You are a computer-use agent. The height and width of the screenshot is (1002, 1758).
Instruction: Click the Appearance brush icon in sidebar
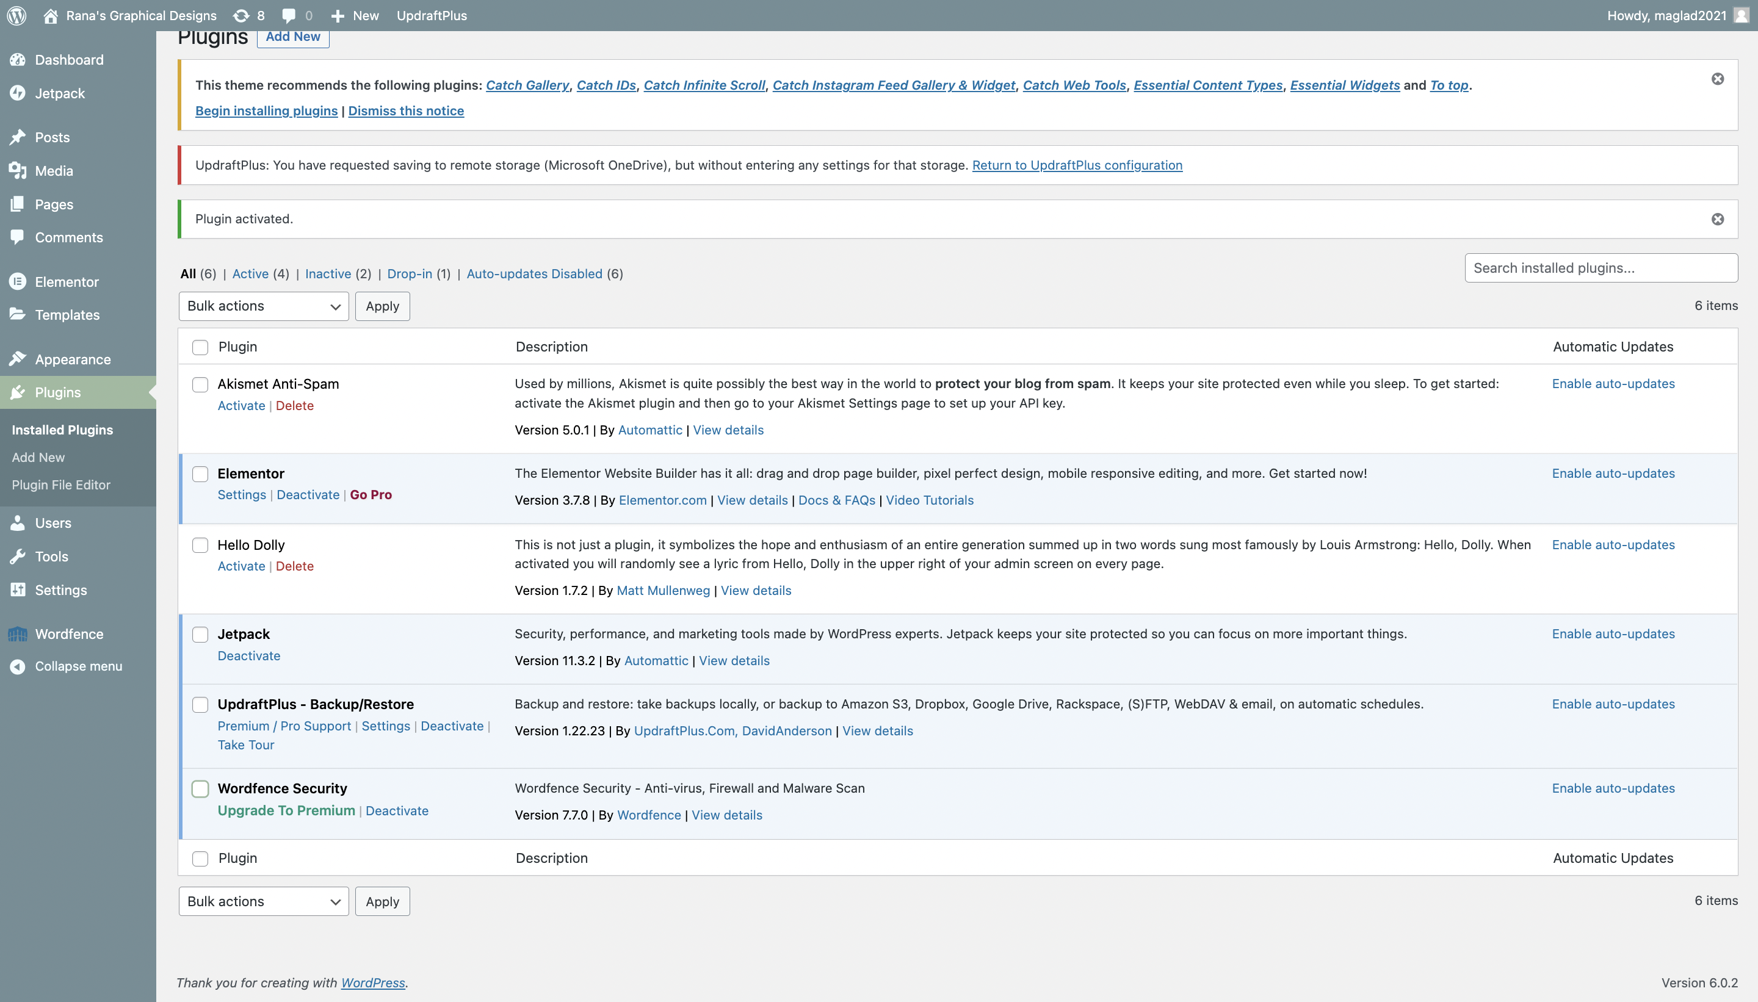pos(18,359)
